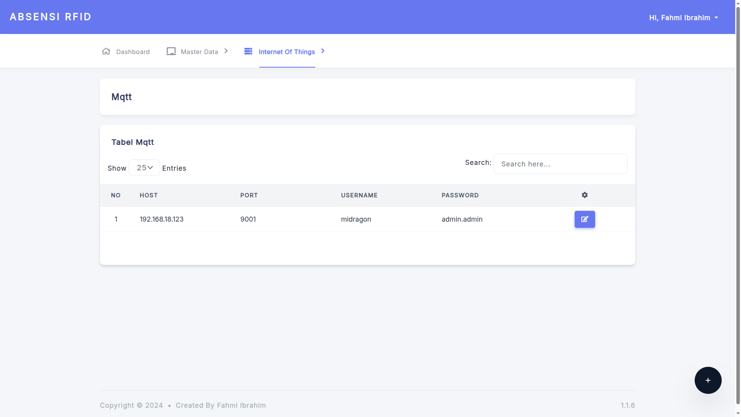
Task: Click the edit button for row 1
Action: (584, 219)
